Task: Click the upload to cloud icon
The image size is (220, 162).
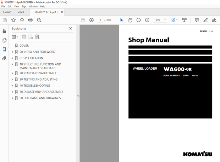Action: click(22, 20)
